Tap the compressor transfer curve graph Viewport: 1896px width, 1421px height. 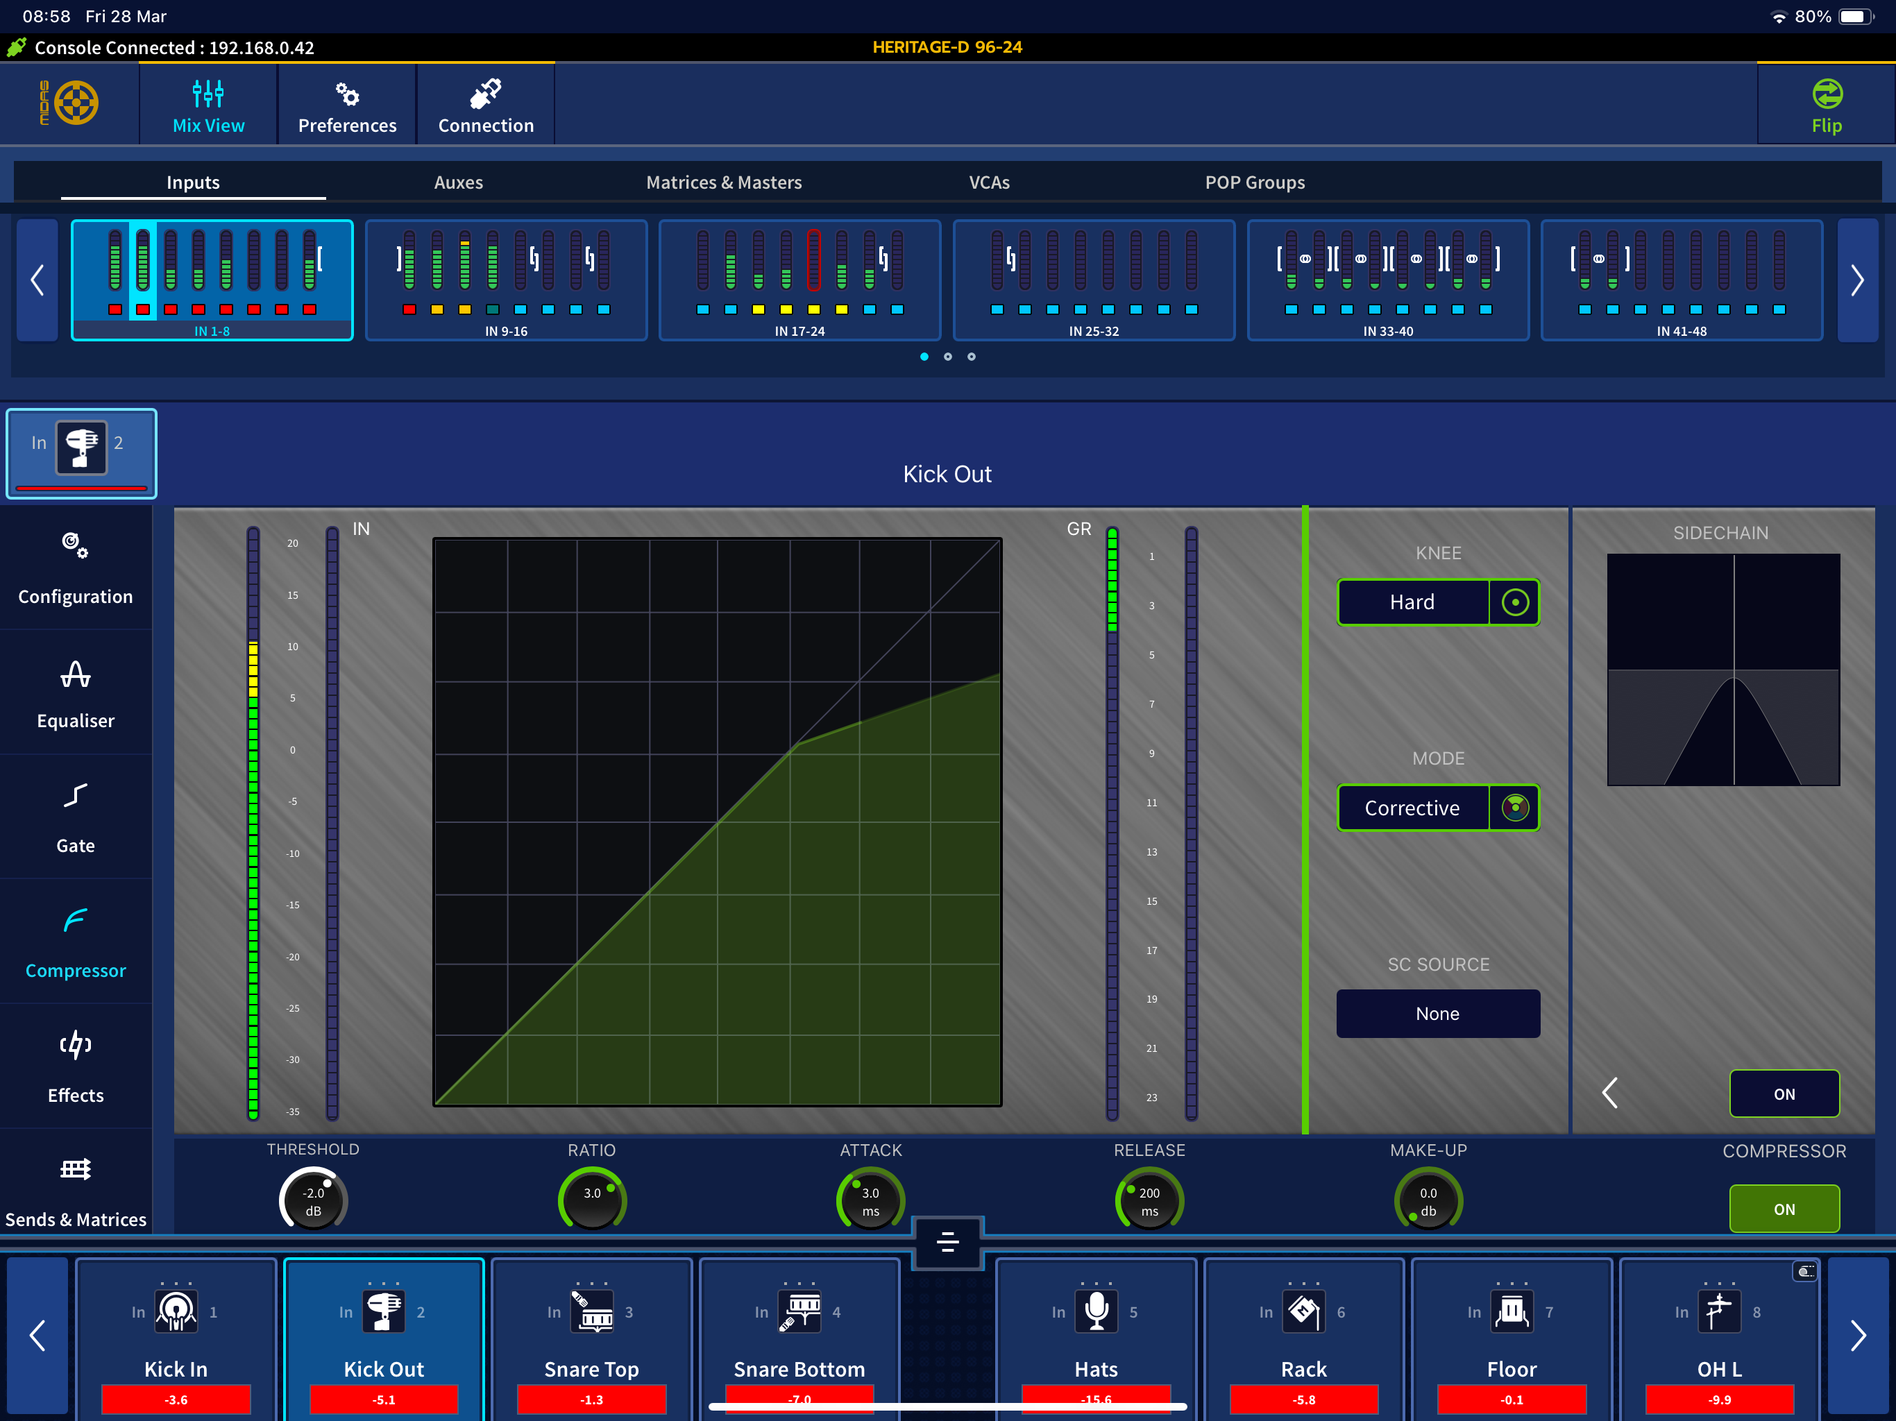[x=718, y=822]
